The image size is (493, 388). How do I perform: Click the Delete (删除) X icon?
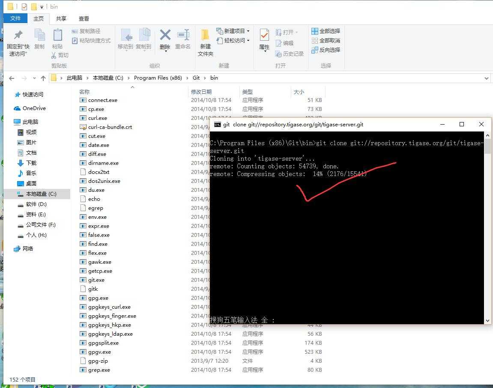165,35
